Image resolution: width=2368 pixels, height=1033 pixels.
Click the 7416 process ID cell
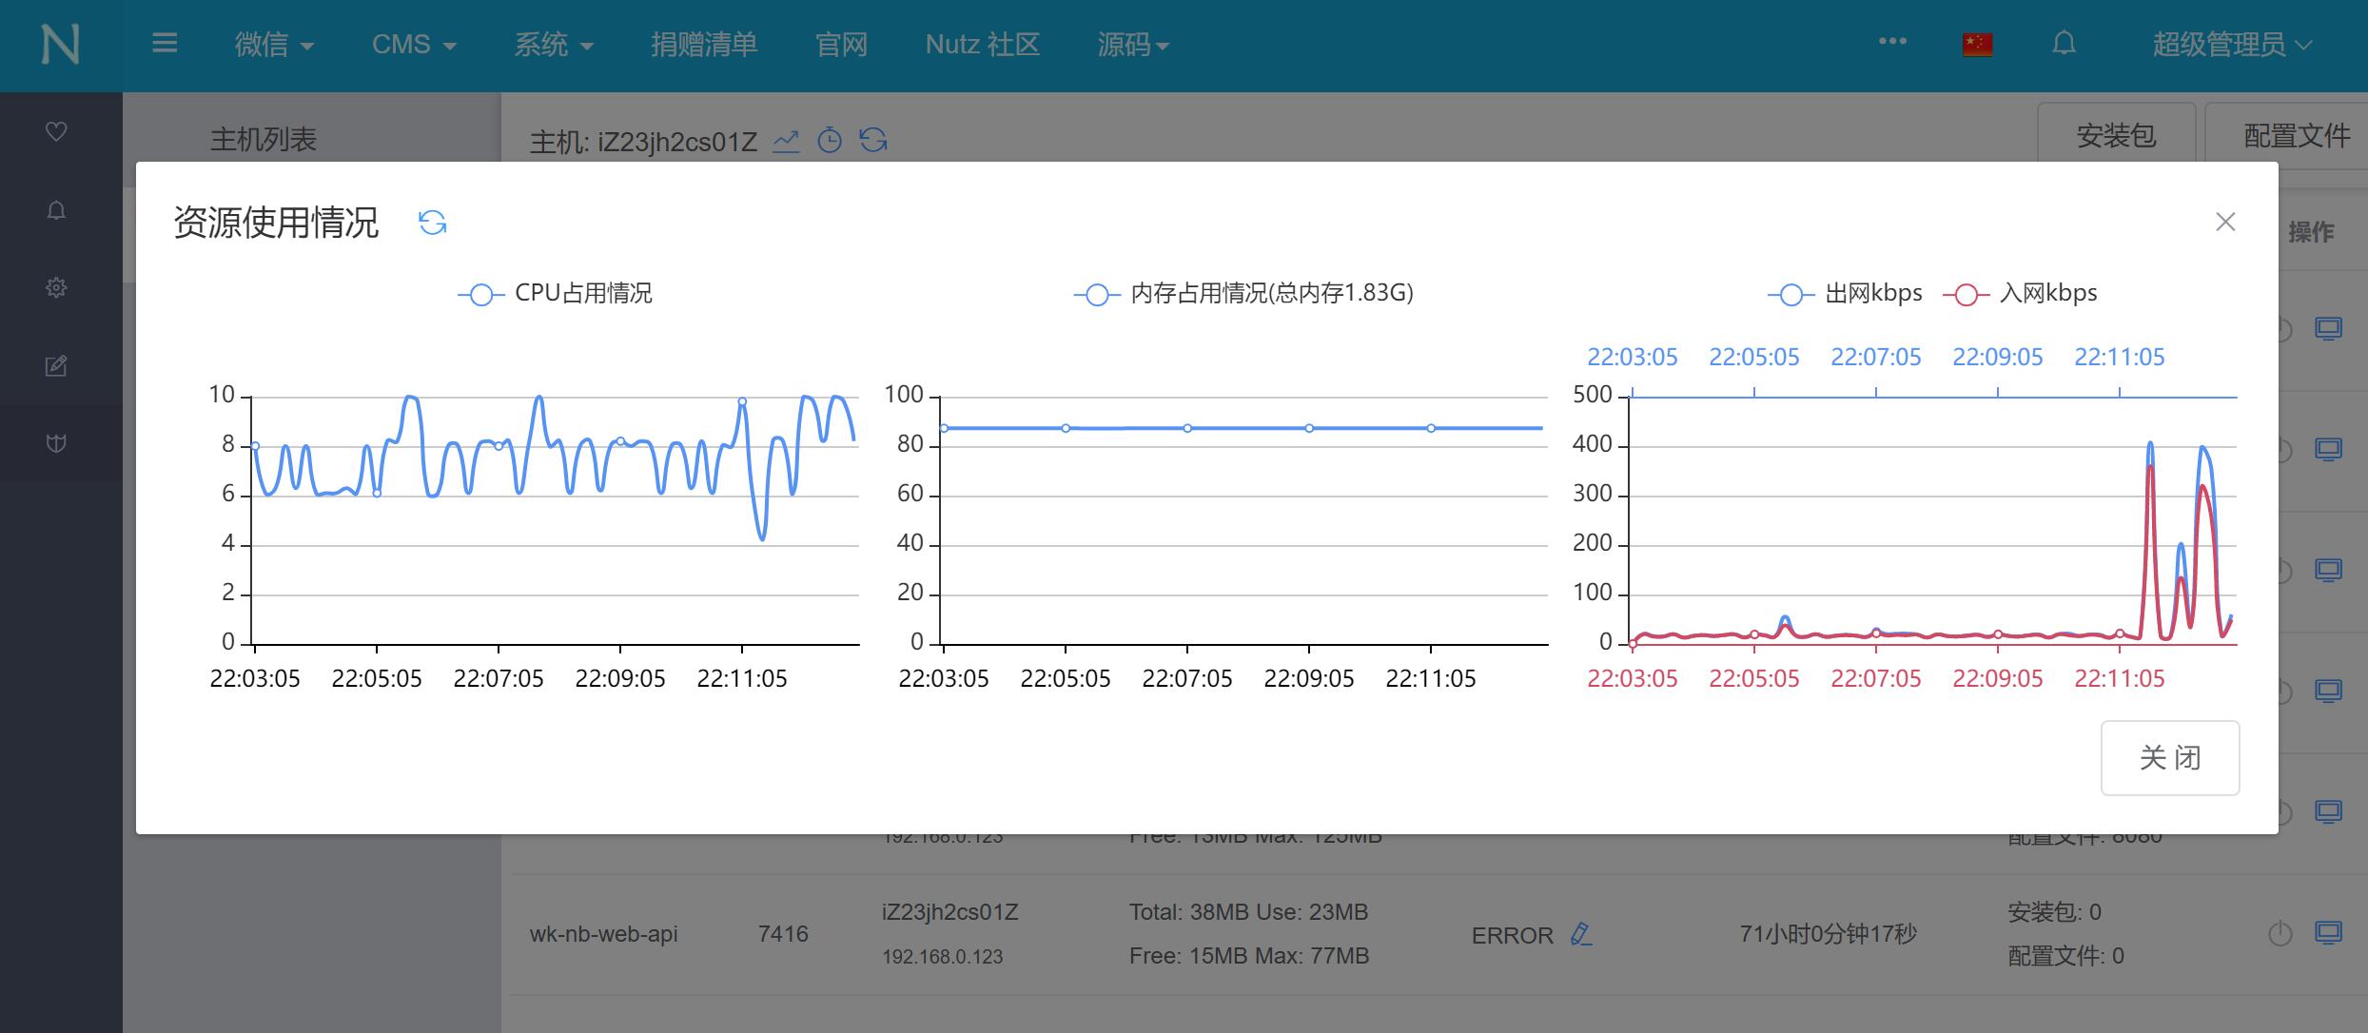(x=783, y=934)
